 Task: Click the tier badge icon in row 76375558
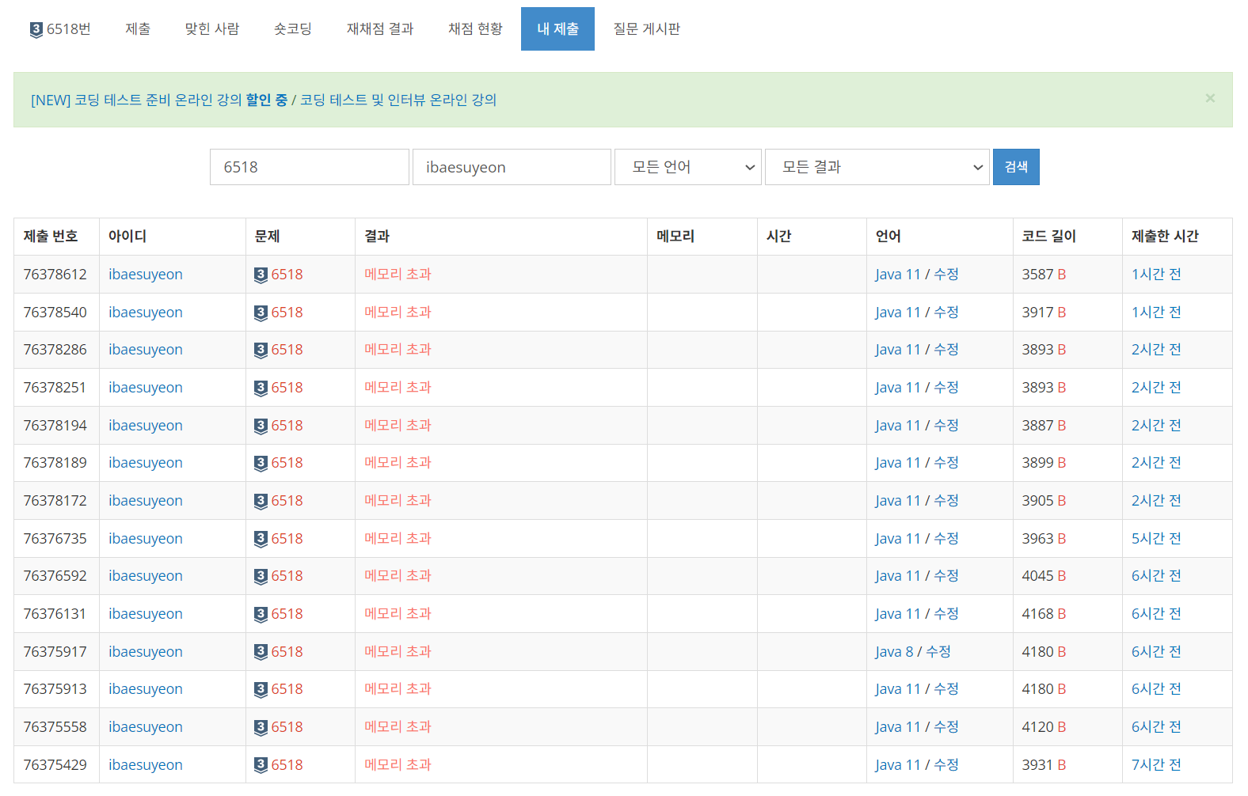pyautogui.click(x=261, y=727)
